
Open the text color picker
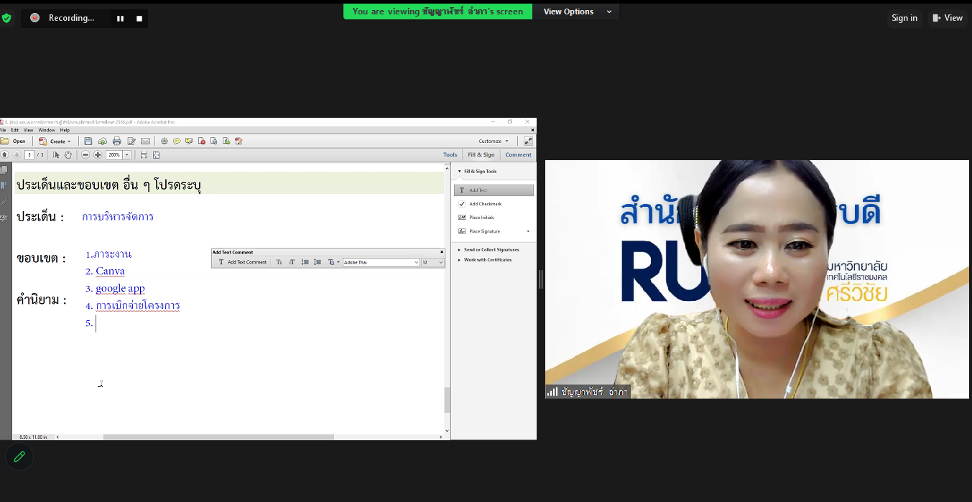[x=332, y=262]
